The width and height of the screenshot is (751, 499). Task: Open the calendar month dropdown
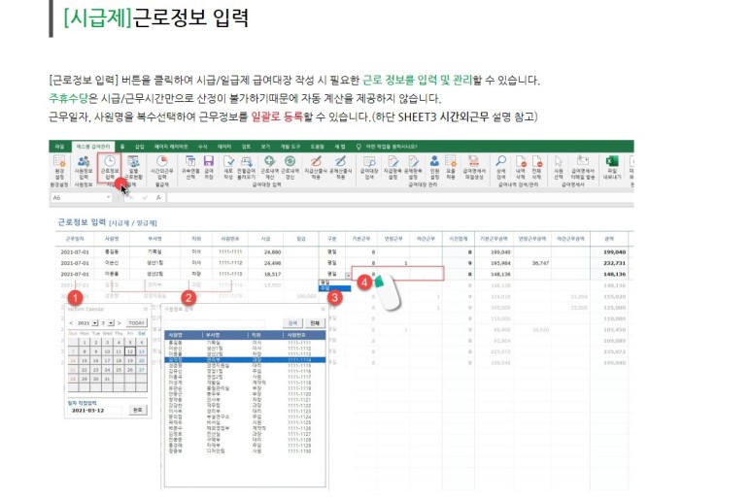(x=111, y=323)
